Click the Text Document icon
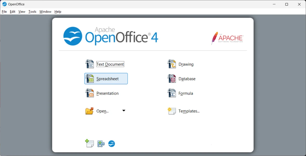This screenshot has width=306, height=156. tap(90, 64)
